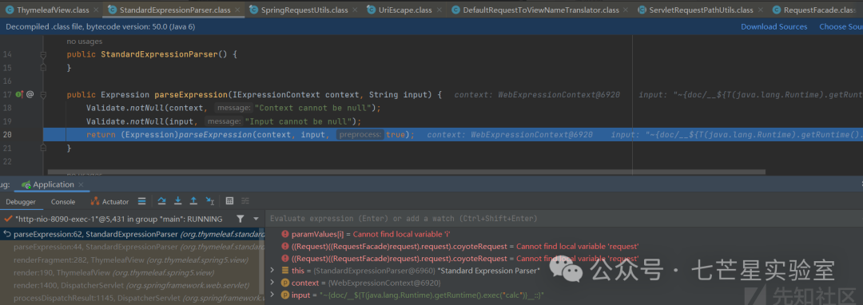Viewport: 863px width, 305px height.
Task: Switch to the Console tab
Action: point(63,202)
